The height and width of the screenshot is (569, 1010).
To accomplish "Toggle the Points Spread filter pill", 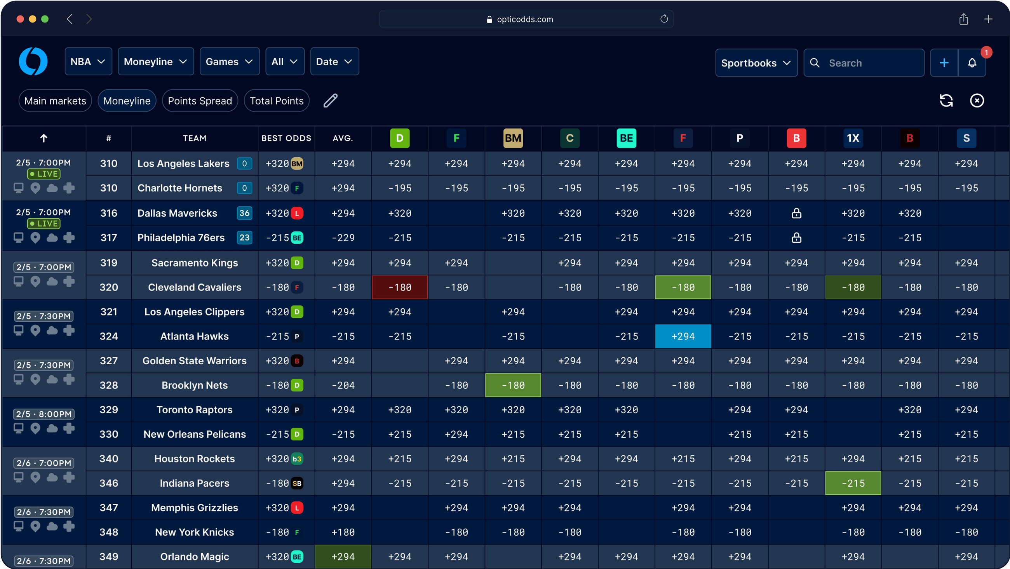I will click(200, 100).
